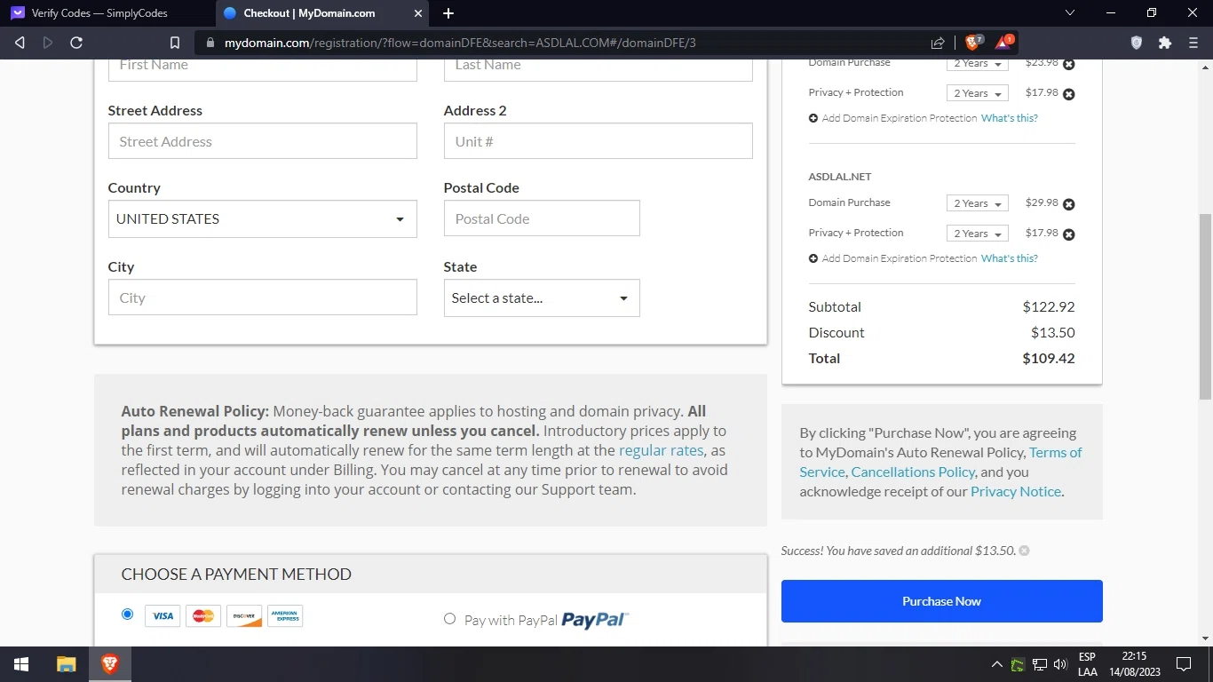Open the Privacy Notice link
1213x682 pixels.
1016,491
